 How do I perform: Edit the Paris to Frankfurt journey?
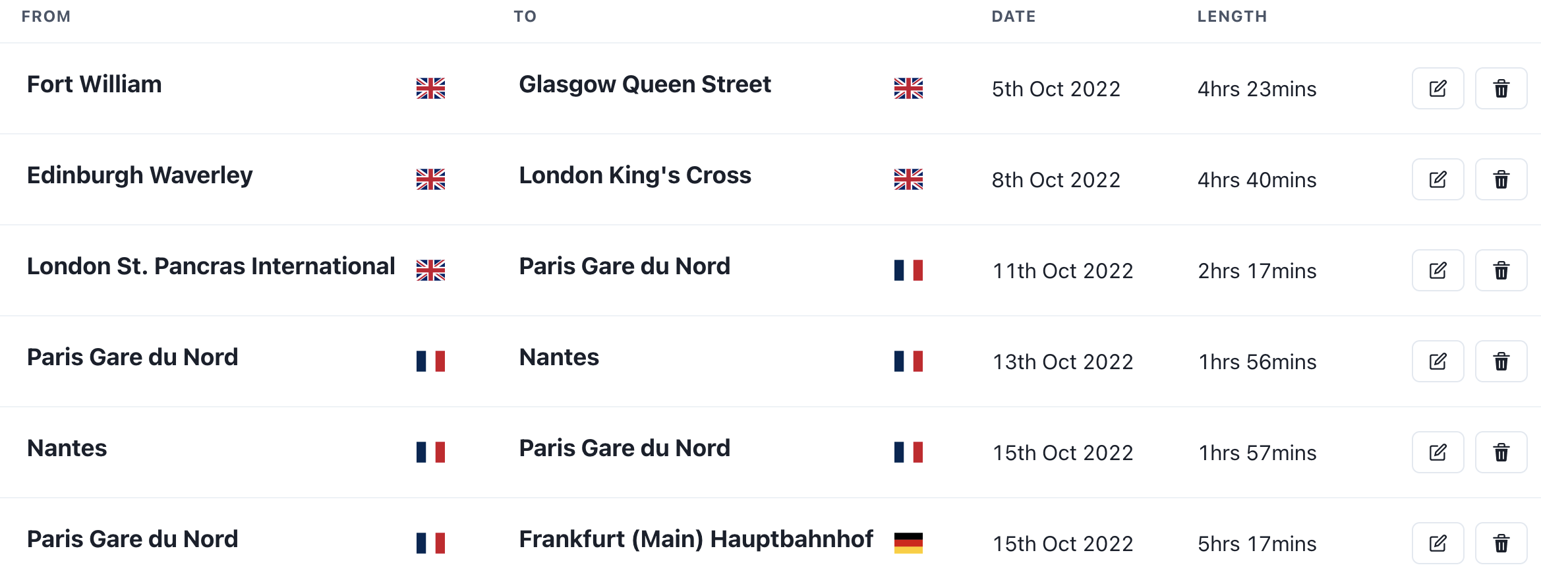pyautogui.click(x=1438, y=543)
